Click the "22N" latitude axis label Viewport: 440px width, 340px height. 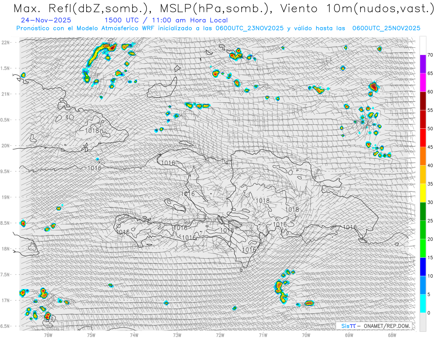point(5,42)
